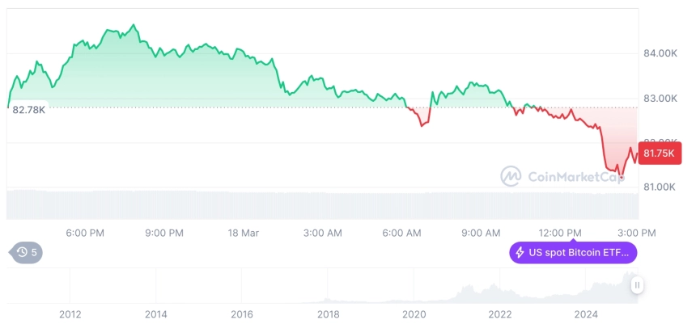Click the 6:00 AM time axis label

point(401,234)
